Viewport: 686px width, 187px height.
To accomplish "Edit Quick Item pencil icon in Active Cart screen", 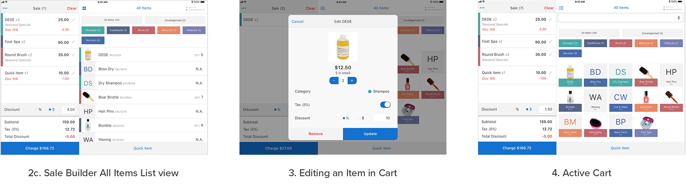I will [x=551, y=72].
